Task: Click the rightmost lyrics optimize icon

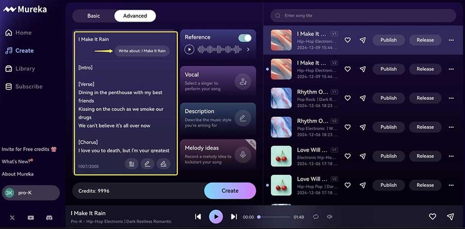Action: pyautogui.click(x=163, y=164)
